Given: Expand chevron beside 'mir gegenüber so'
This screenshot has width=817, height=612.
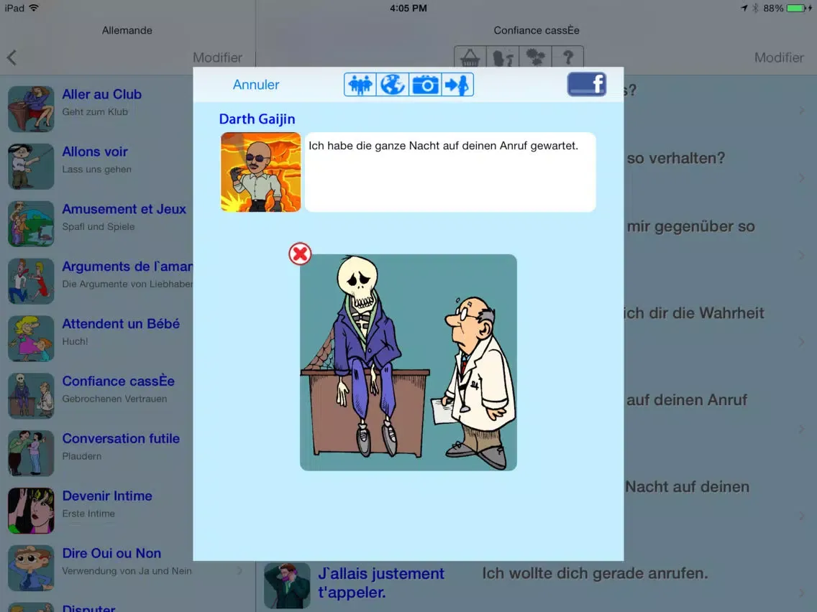Looking at the screenshot, I should pos(801,255).
